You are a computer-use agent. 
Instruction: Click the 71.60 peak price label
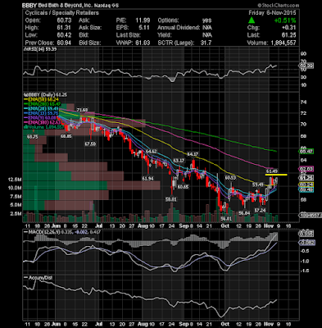[82, 110]
